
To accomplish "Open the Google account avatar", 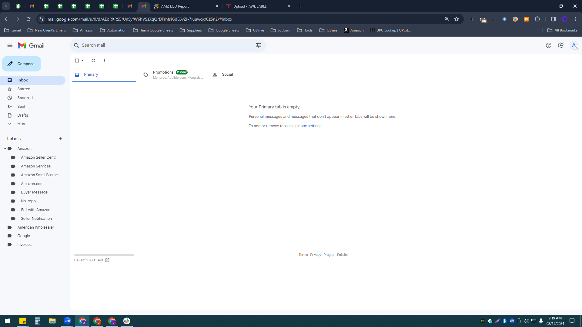I will [x=574, y=45].
